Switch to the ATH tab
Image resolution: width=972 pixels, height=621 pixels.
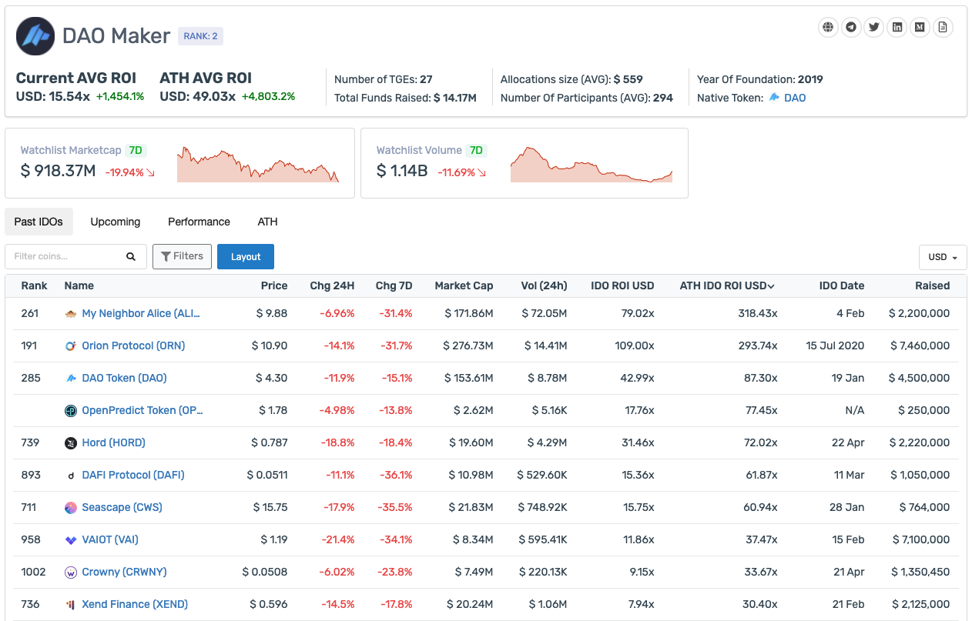click(x=267, y=222)
